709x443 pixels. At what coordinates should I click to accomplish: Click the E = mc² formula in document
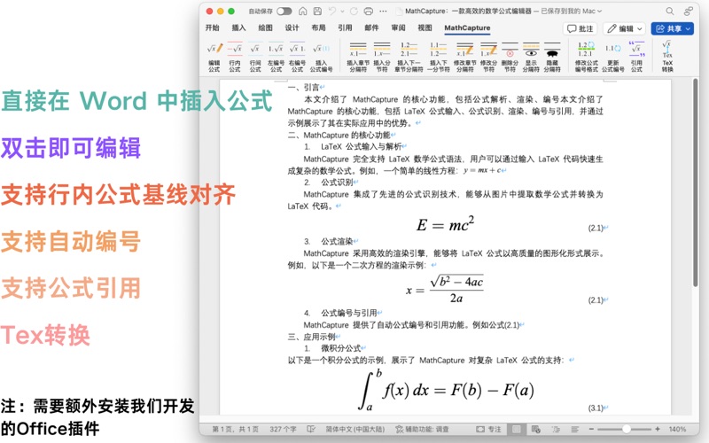(446, 223)
